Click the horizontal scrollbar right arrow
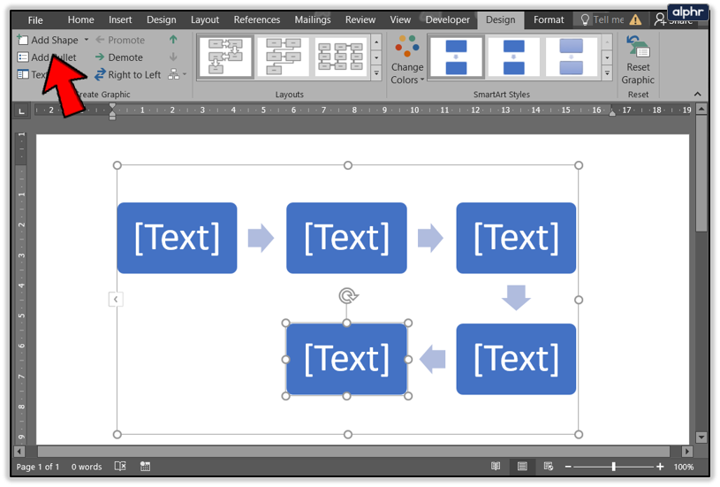The image size is (720, 487). click(x=686, y=451)
